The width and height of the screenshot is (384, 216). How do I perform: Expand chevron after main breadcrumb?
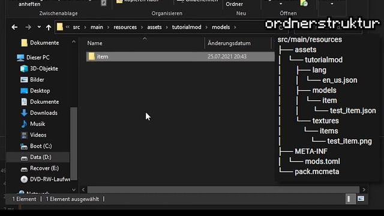click(108, 27)
